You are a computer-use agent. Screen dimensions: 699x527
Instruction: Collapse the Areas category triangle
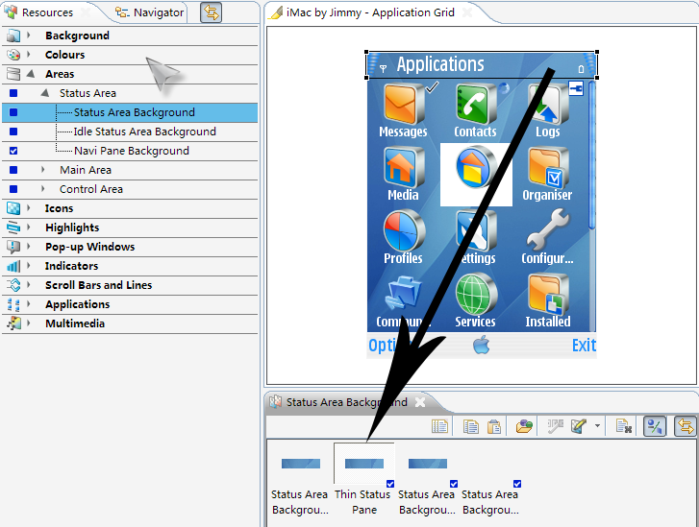point(31,74)
